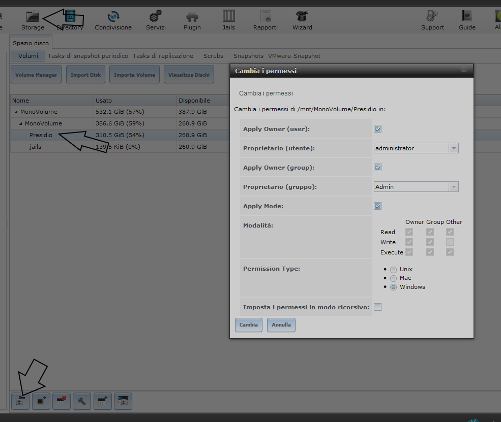501x422 pixels.
Task: Toggle Write permission for Group
Action: [430, 242]
